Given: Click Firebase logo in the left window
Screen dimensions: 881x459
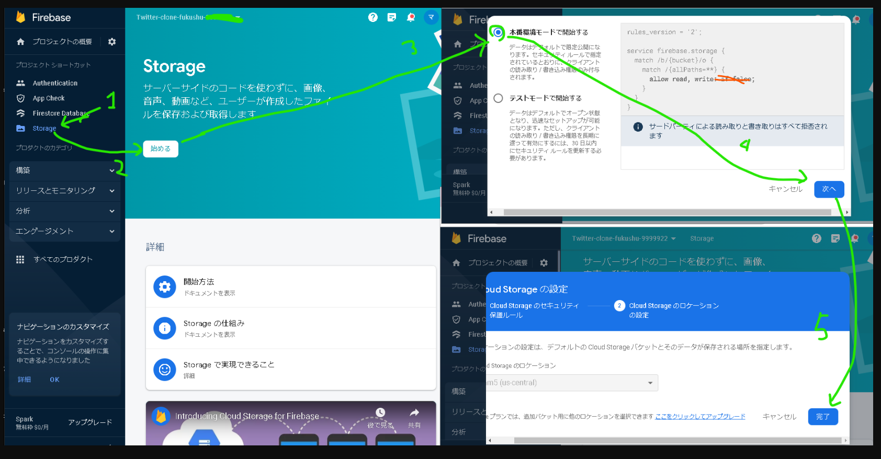Looking at the screenshot, I should 21,17.
